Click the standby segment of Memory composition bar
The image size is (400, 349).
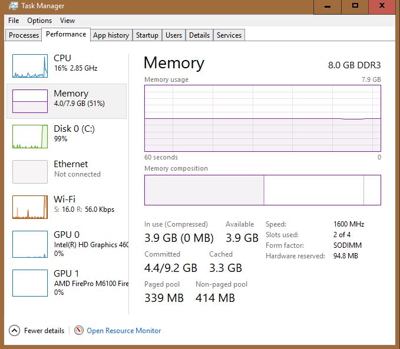[x=314, y=190]
